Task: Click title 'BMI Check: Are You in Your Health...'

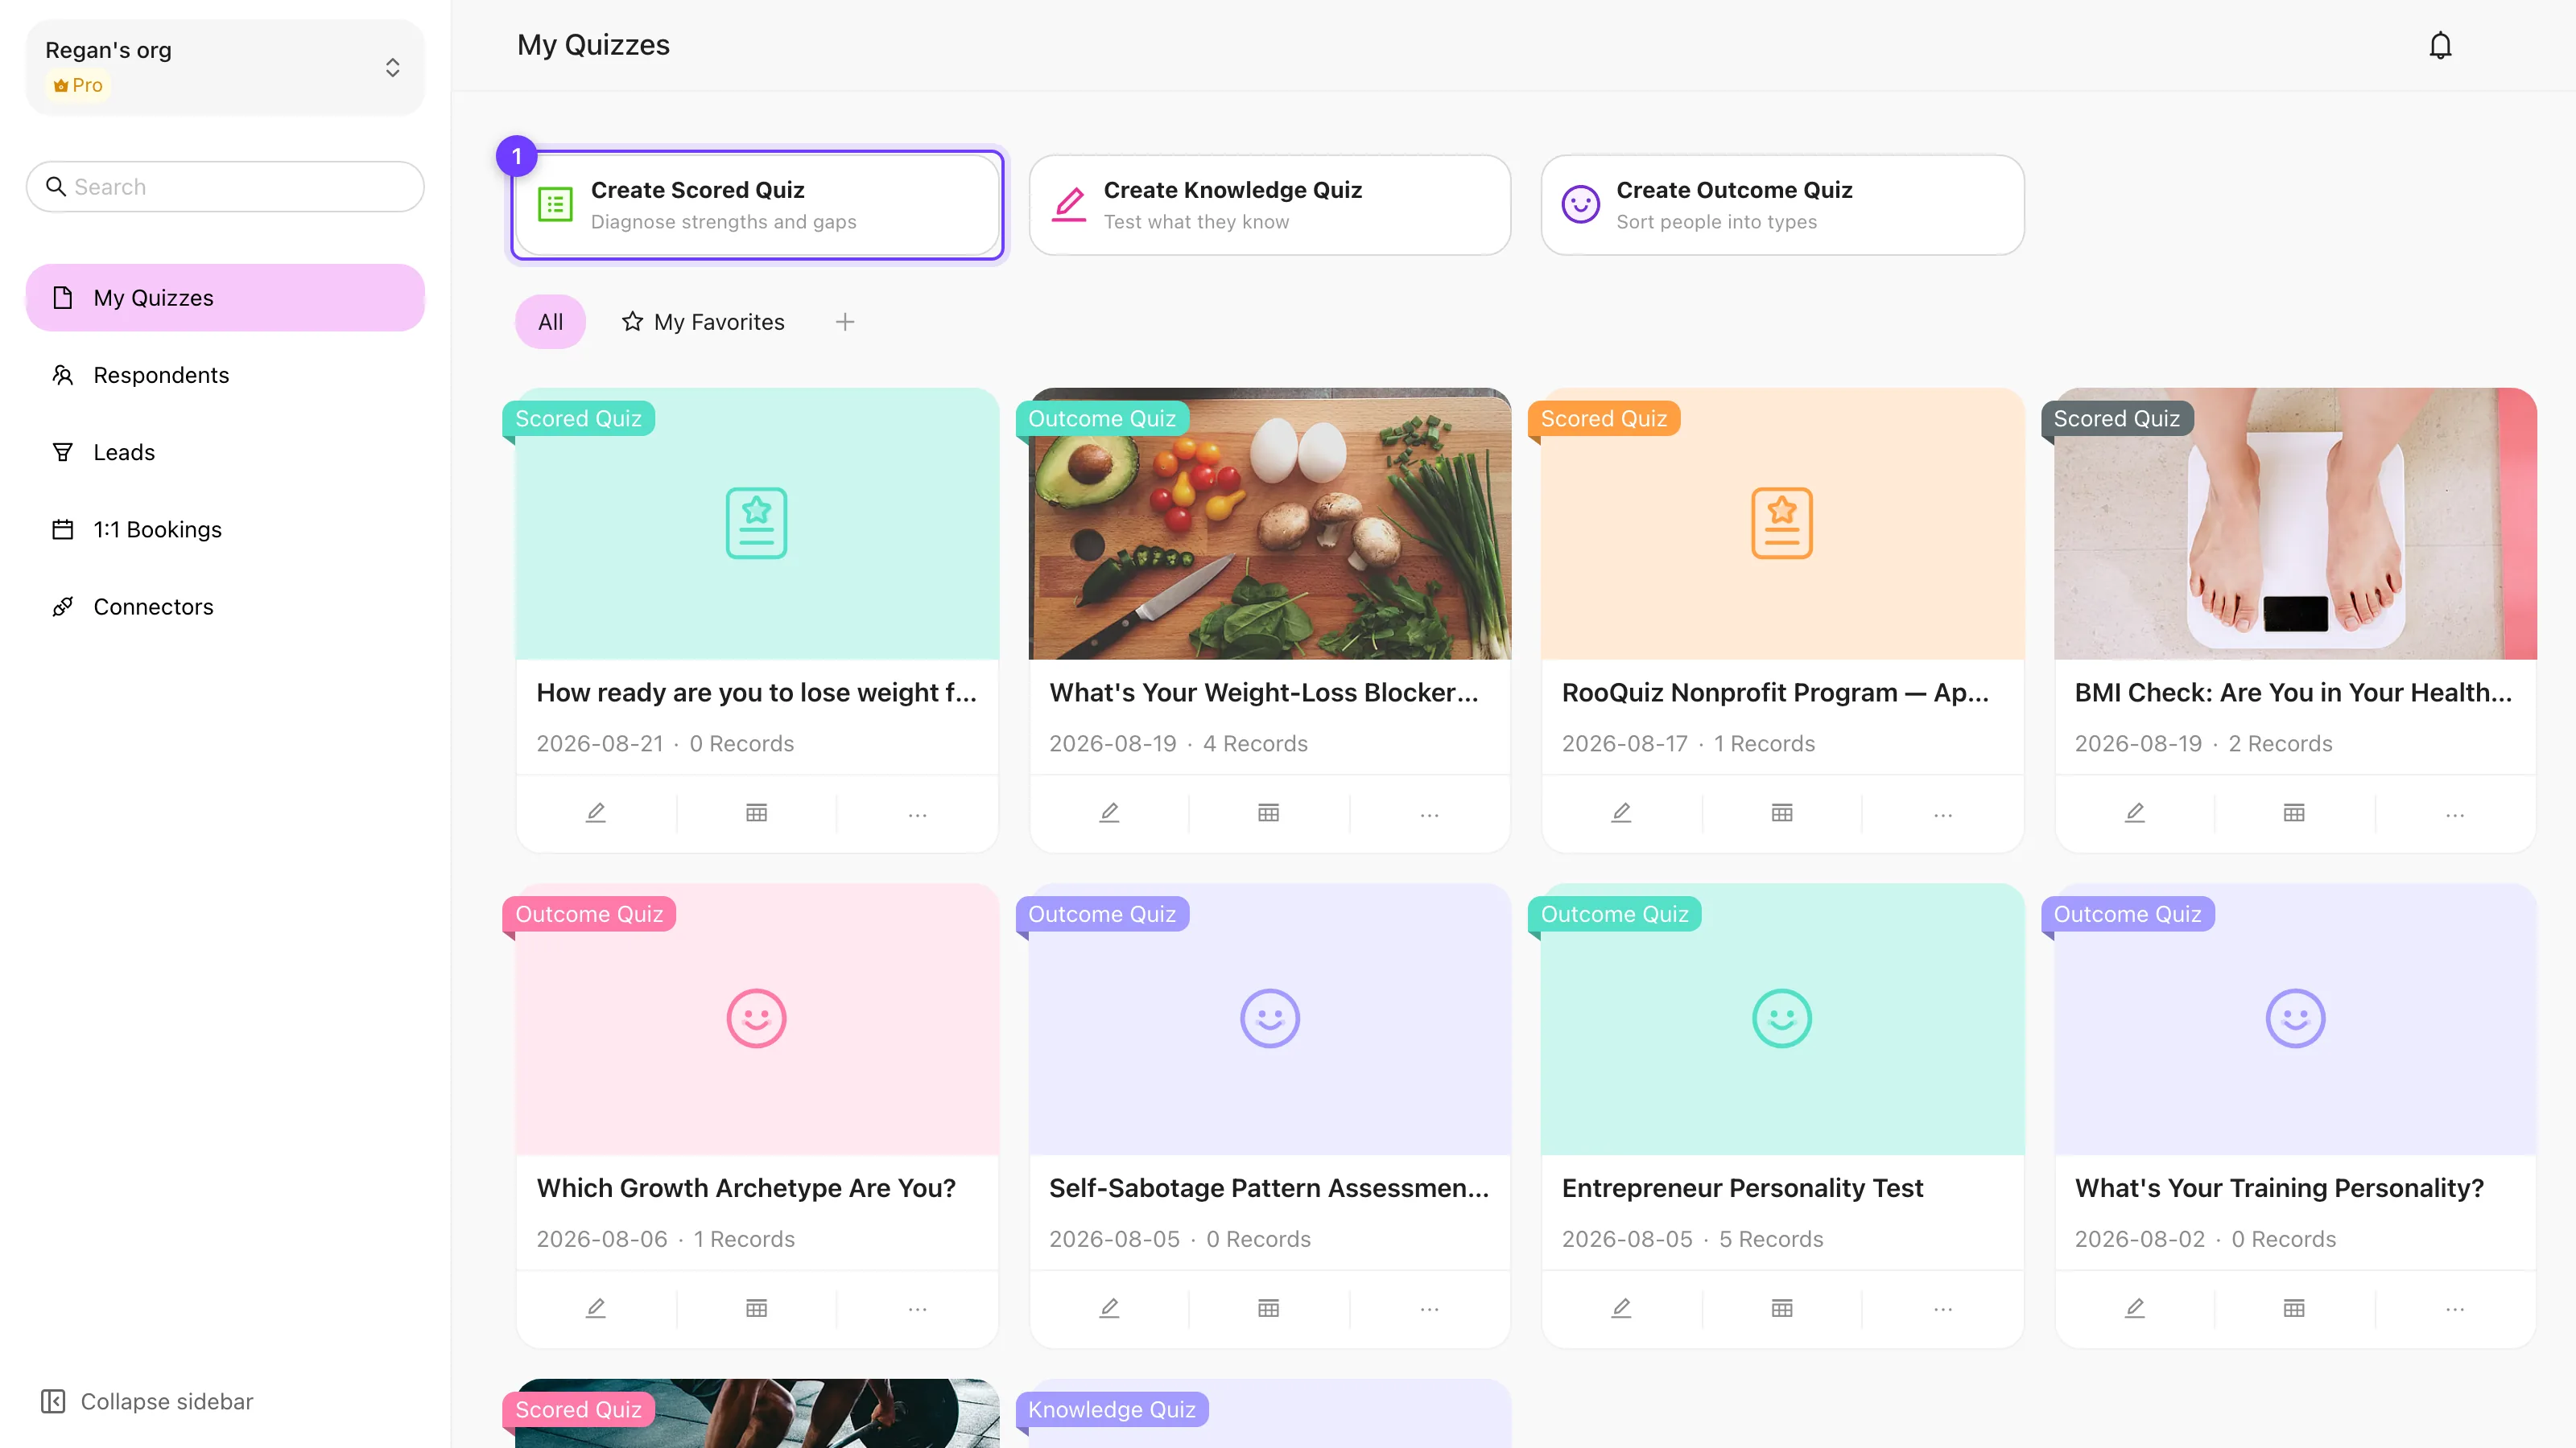Action: (x=2293, y=693)
